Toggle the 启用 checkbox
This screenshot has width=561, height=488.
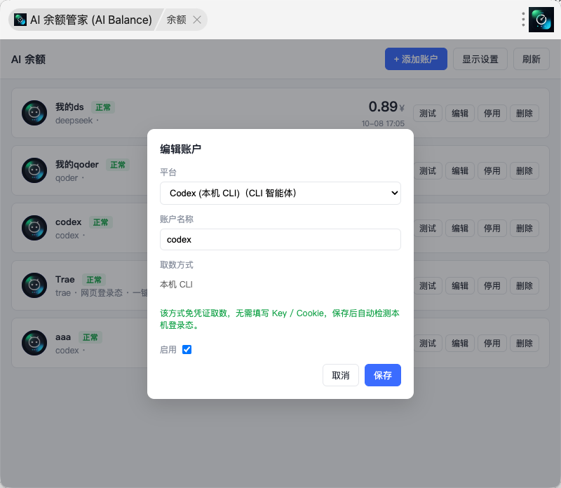coord(187,350)
